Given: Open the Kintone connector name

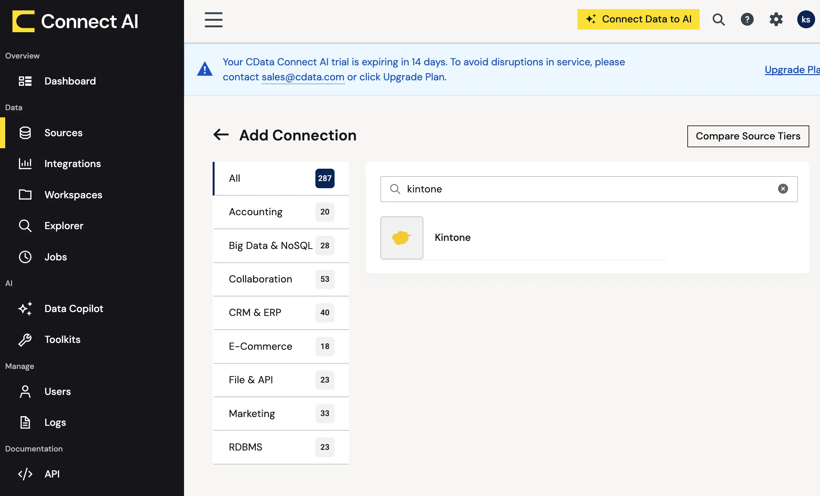Looking at the screenshot, I should pos(453,238).
